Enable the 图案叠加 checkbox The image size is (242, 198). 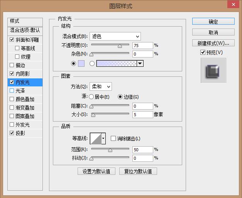pos(12,116)
